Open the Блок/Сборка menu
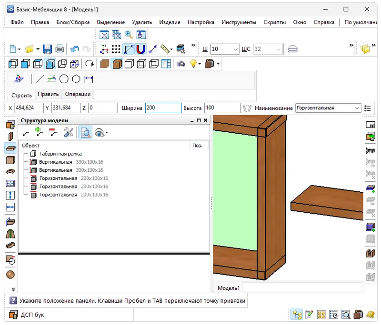The width and height of the screenshot is (381, 325). click(x=73, y=22)
